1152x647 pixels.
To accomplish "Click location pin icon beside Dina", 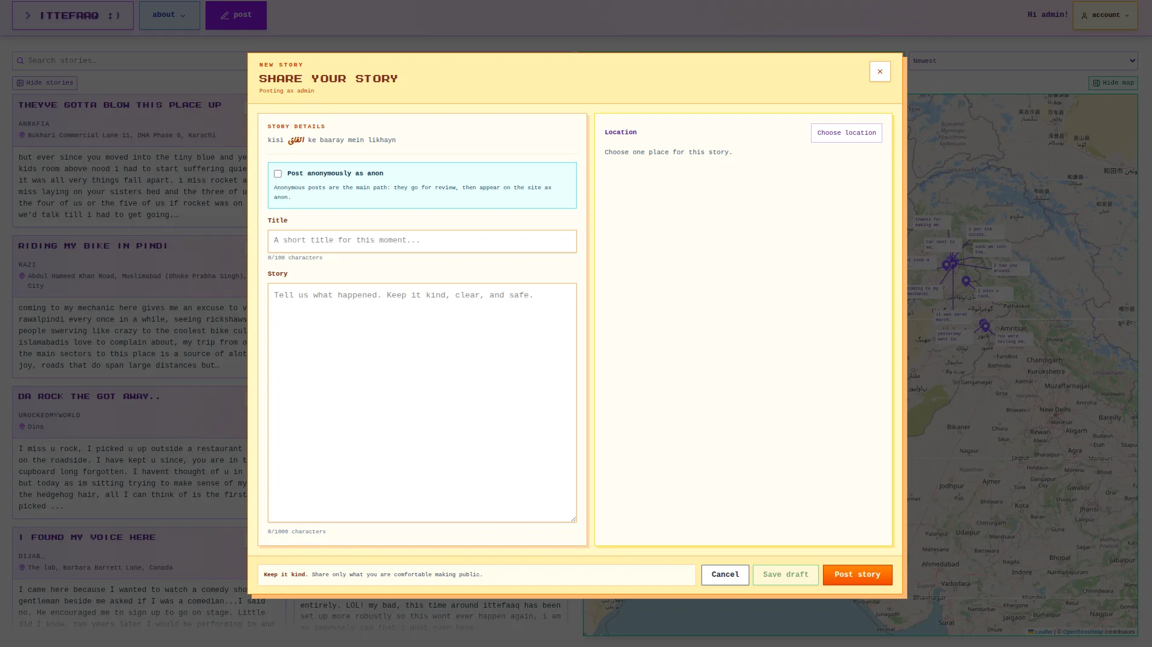I will (22, 427).
